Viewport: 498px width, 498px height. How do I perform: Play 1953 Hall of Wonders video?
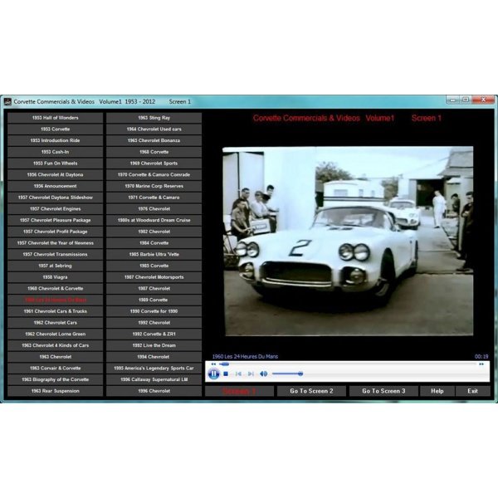coord(56,118)
